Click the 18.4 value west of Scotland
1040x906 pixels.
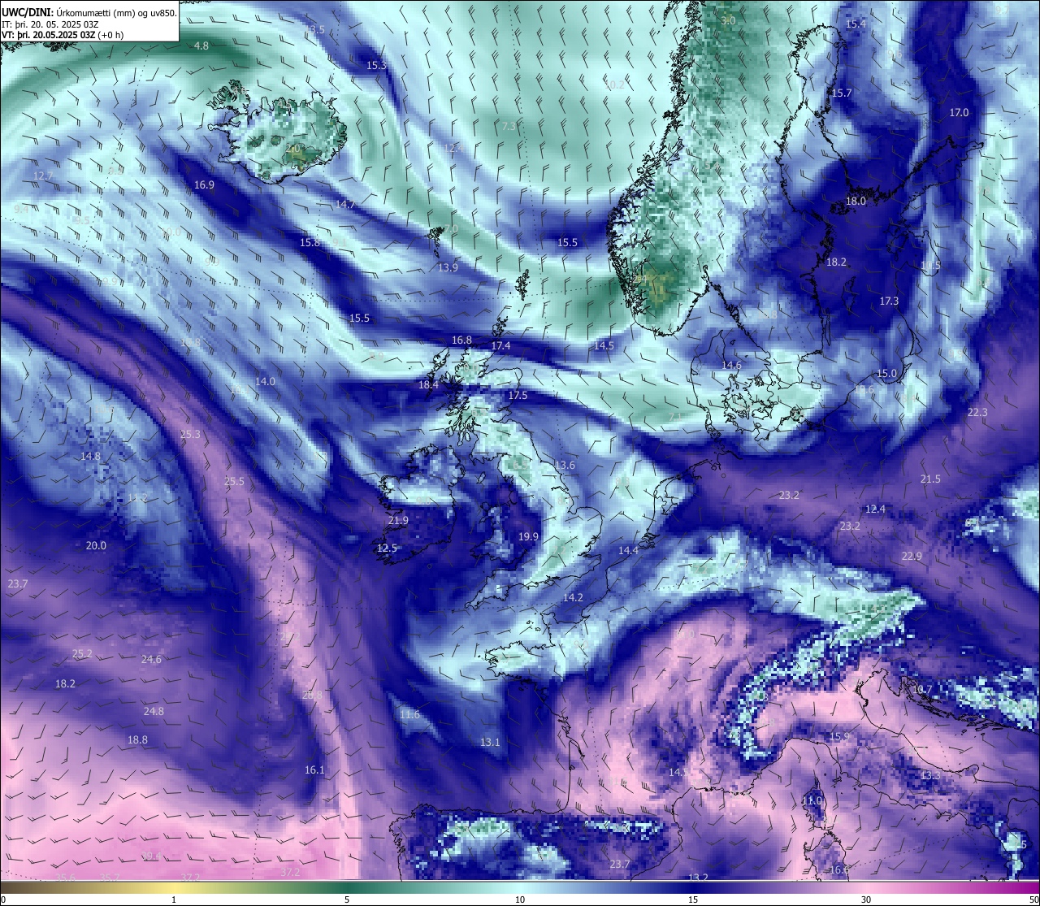(x=428, y=384)
